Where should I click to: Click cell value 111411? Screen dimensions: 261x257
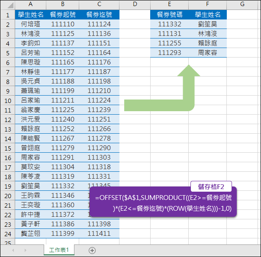99,234
